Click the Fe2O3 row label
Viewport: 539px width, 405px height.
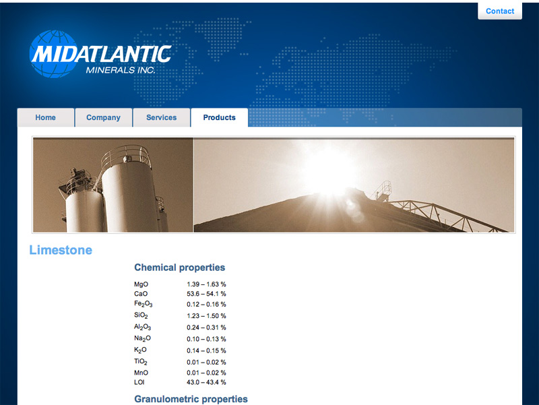tap(143, 305)
